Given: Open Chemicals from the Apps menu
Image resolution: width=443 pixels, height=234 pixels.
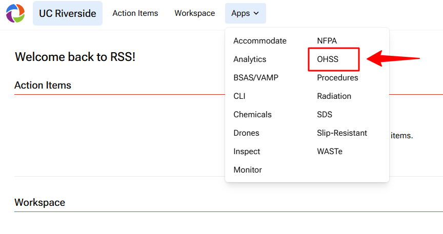Looking at the screenshot, I should [252, 115].
